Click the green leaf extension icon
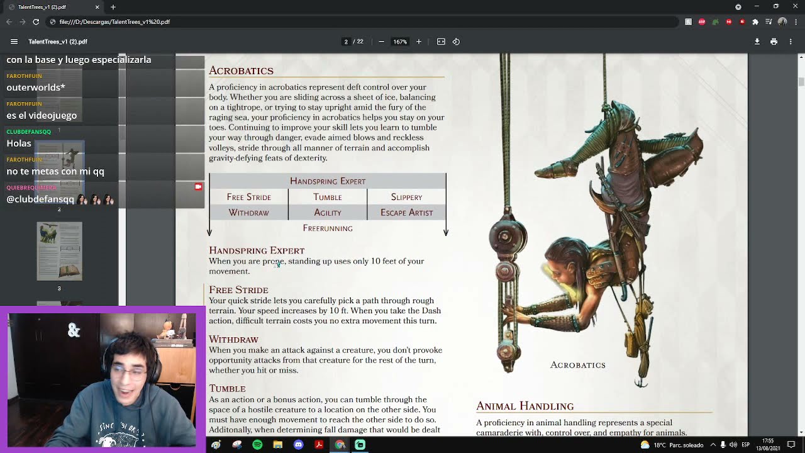805x453 pixels. (715, 22)
